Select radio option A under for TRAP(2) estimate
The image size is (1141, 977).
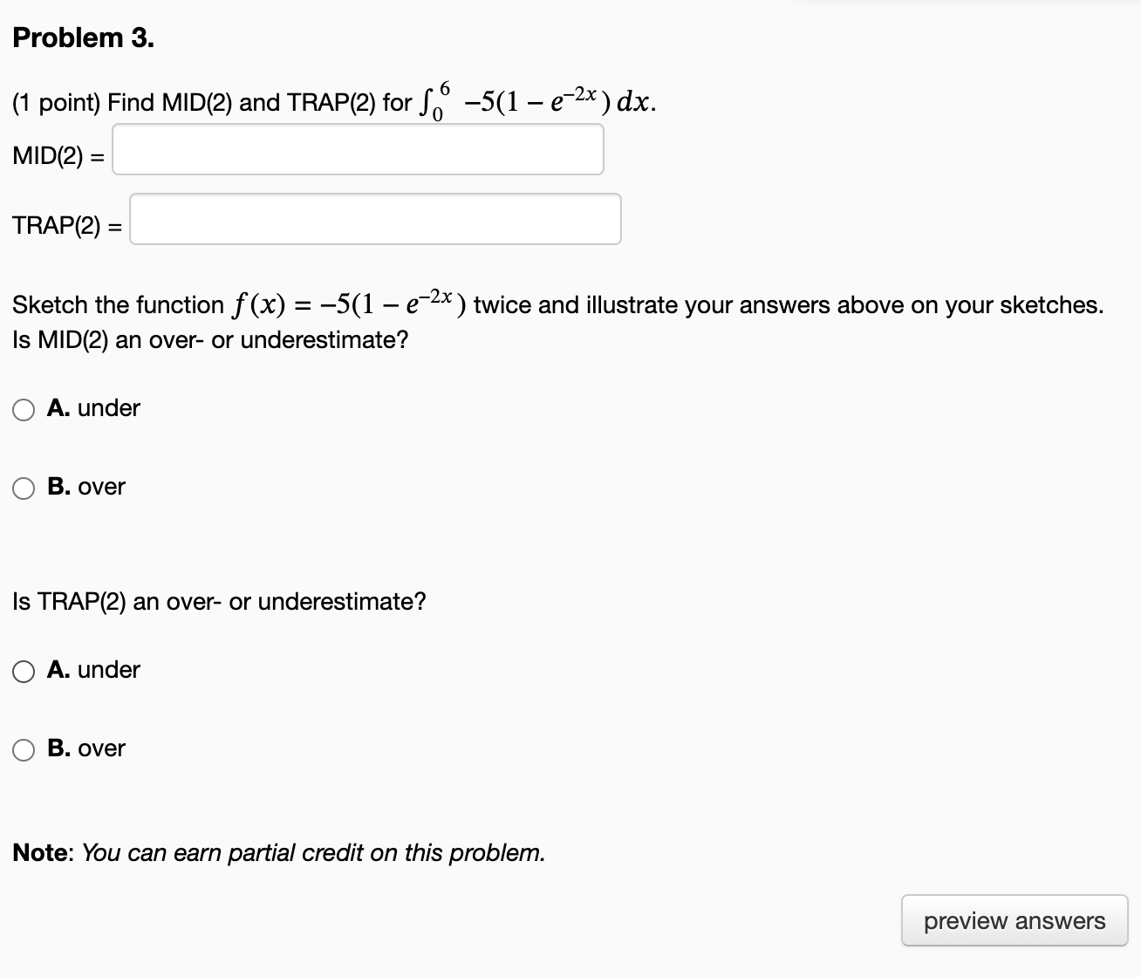(x=23, y=670)
